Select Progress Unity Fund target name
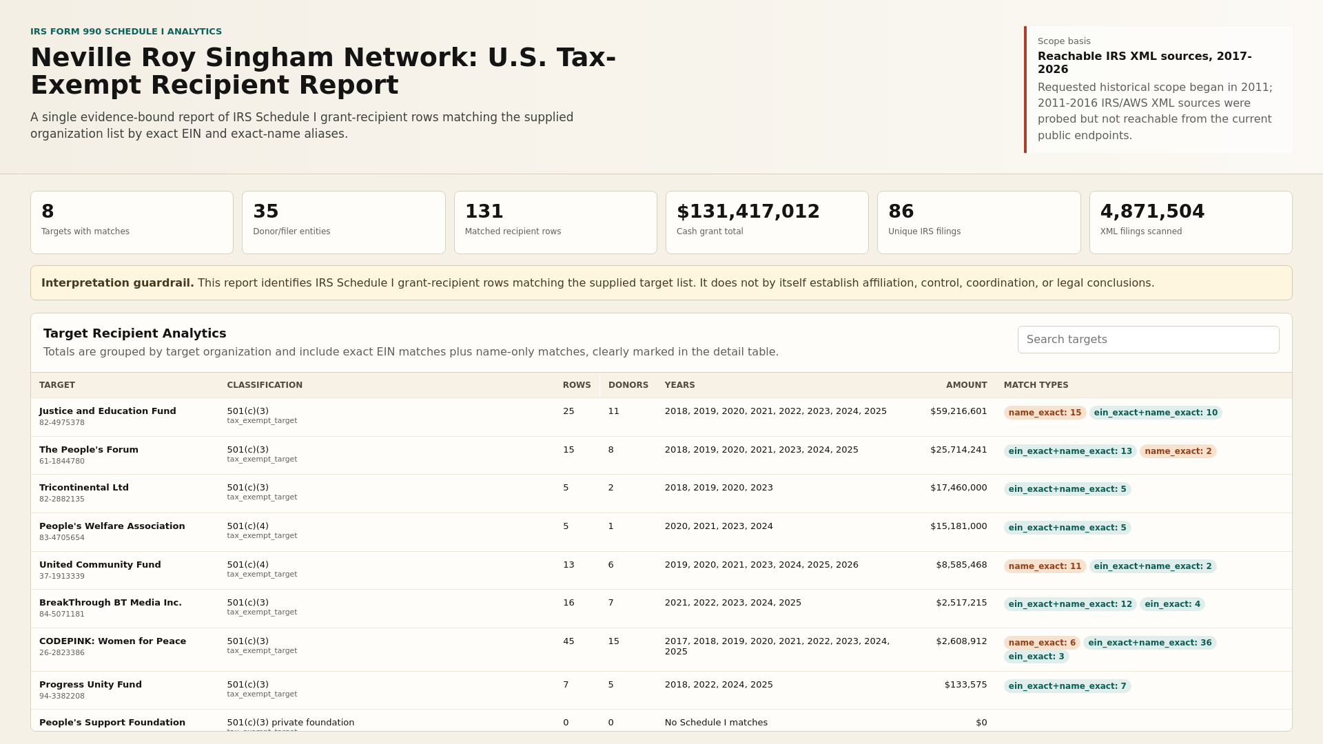Image resolution: width=1323 pixels, height=744 pixels. pos(90,685)
